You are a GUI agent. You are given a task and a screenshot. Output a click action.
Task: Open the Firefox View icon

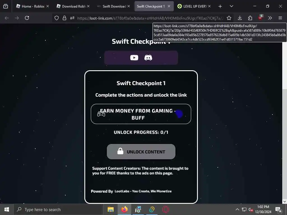point(6,6)
